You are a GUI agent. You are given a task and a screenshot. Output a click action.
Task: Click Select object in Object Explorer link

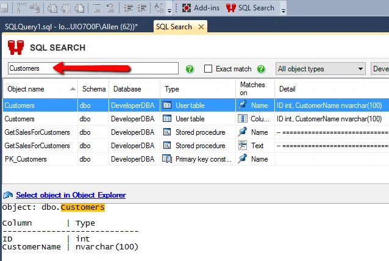point(71,195)
